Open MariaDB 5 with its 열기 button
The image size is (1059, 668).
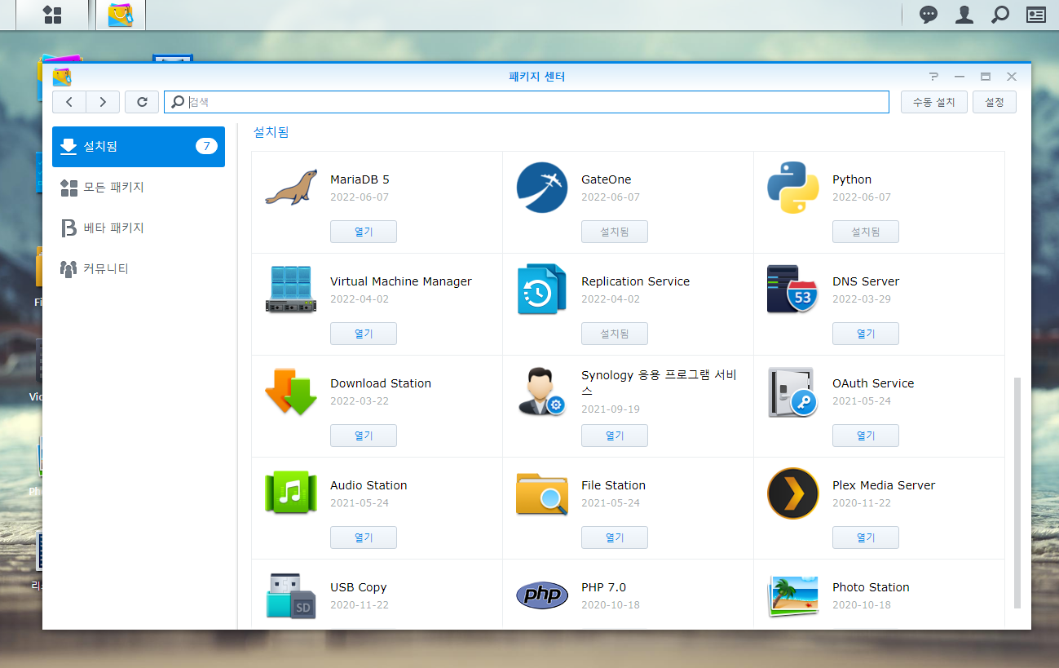tap(364, 232)
